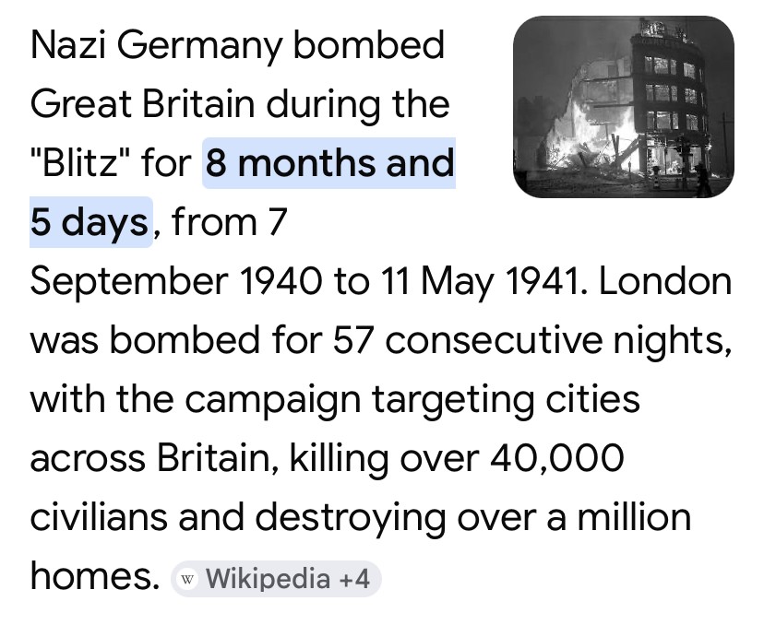764x625 pixels.
Task: Click the "Great Britain" text
Action: pyautogui.click(x=142, y=105)
